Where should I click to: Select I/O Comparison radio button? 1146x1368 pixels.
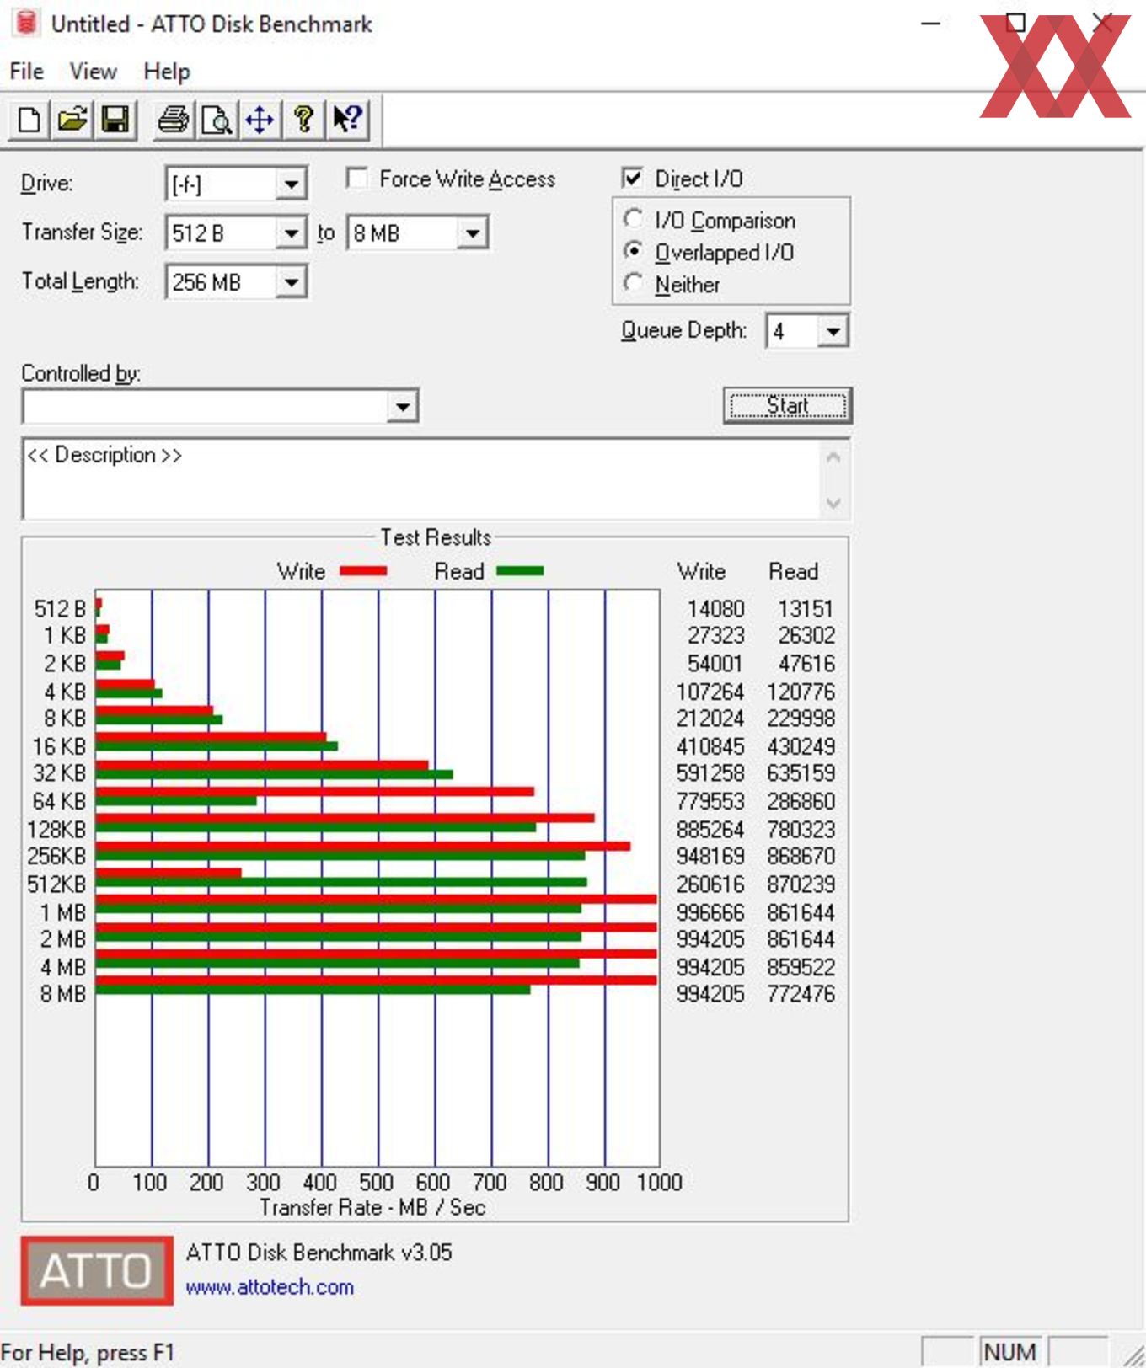click(633, 219)
